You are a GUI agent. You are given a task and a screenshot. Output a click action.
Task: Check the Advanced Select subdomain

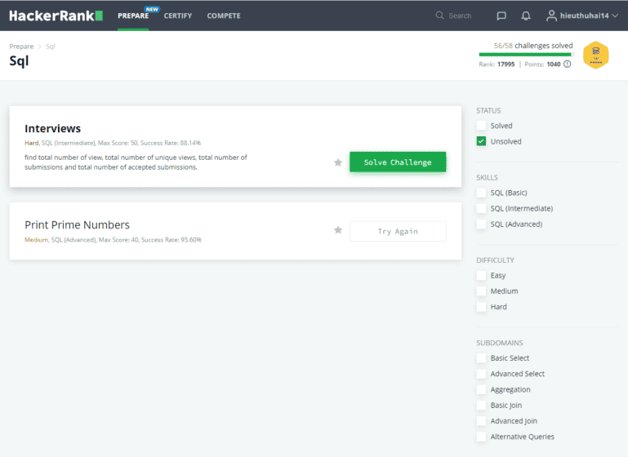482,374
